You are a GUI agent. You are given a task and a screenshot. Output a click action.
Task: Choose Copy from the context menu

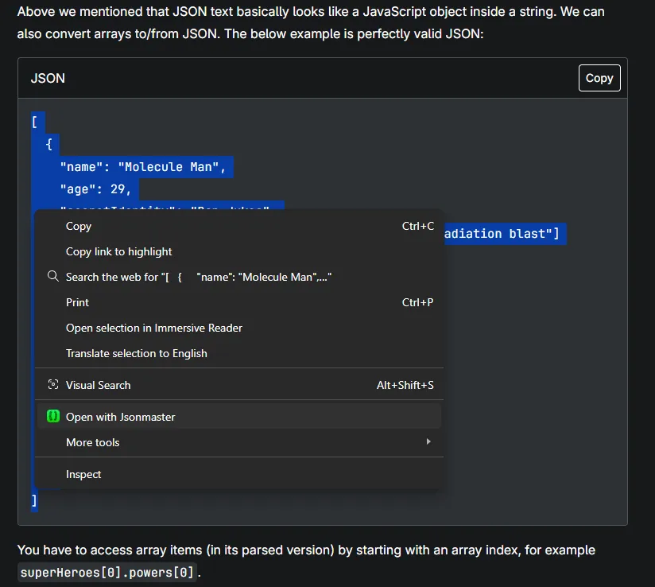pyautogui.click(x=79, y=226)
